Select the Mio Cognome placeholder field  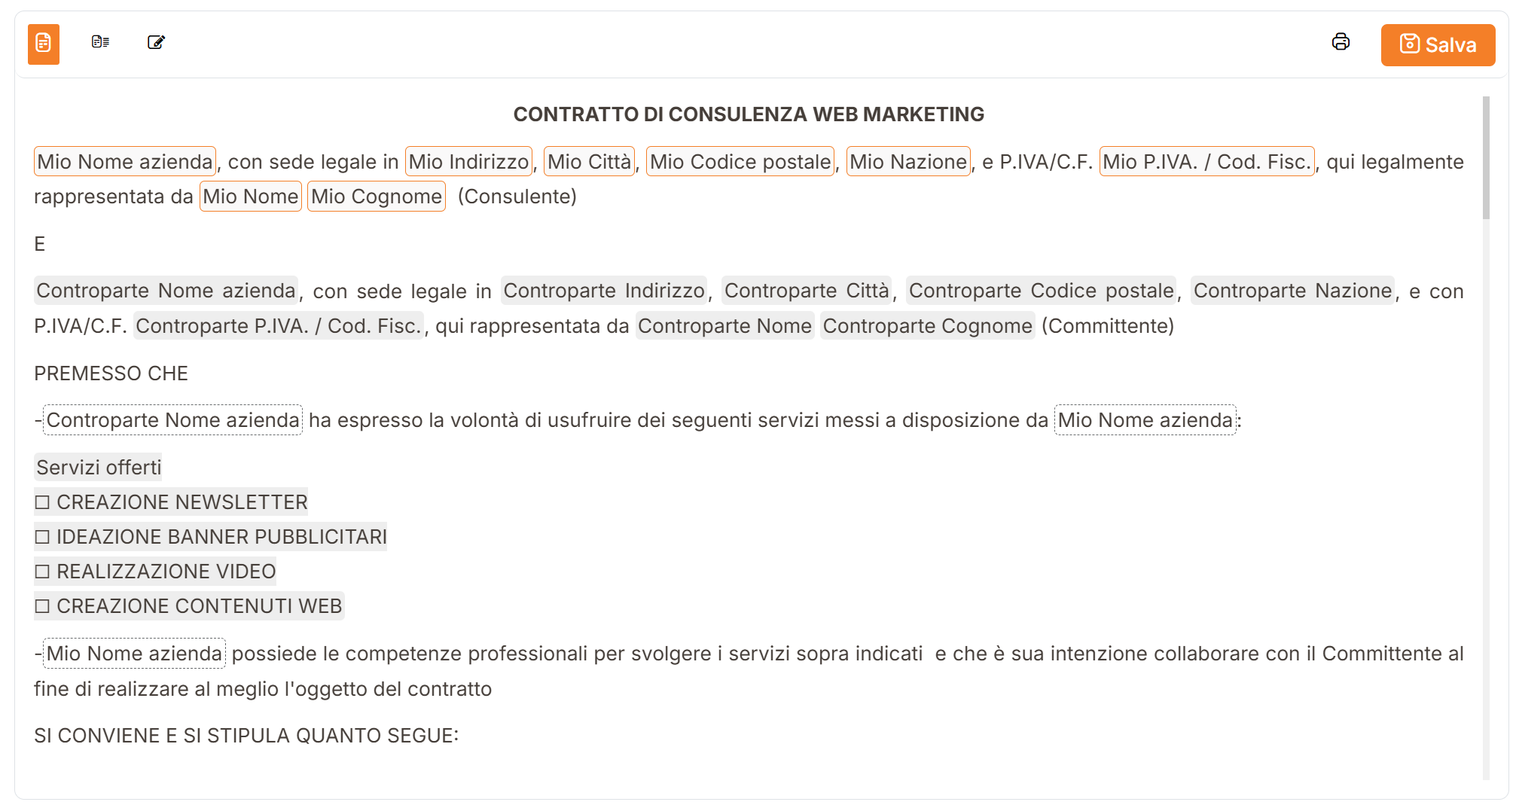pos(377,196)
